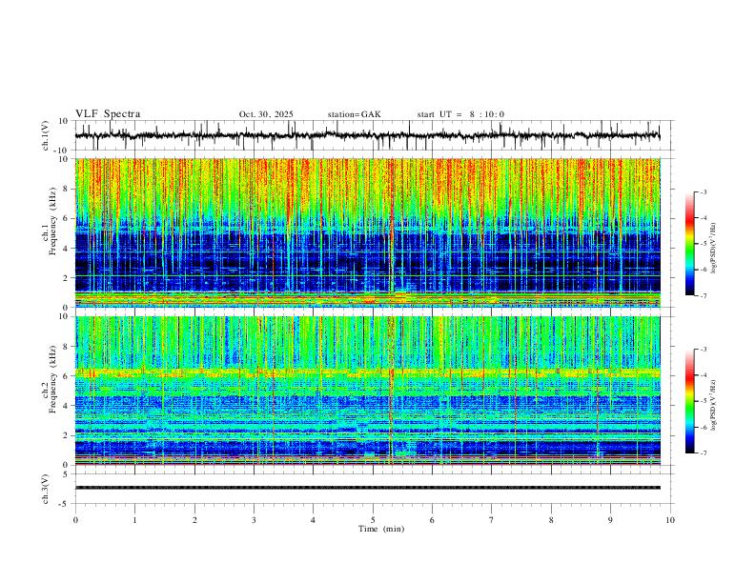Click time axis tick label "3"
755x583 pixels.
click(254, 520)
